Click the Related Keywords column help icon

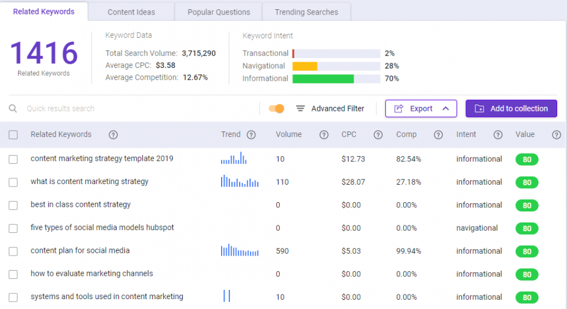pos(113,135)
